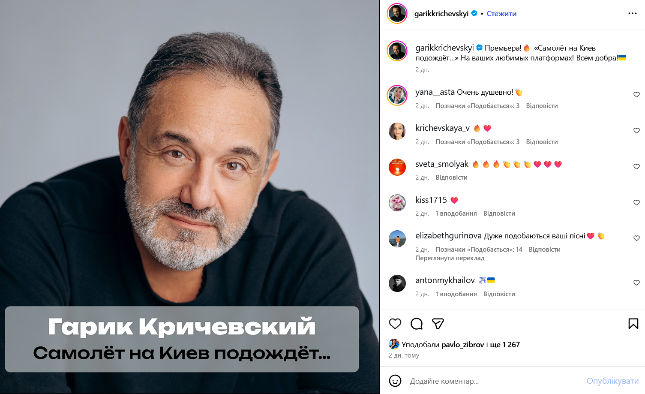Click the Додайте коментар input field
Viewport: 645px width, 394px height.
[495, 381]
